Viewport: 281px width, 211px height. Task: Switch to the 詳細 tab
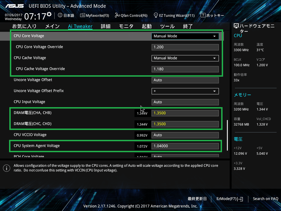point(106,26)
